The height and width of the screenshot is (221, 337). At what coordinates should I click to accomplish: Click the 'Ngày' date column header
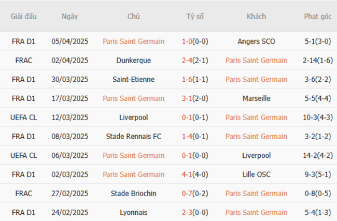pos(69,17)
